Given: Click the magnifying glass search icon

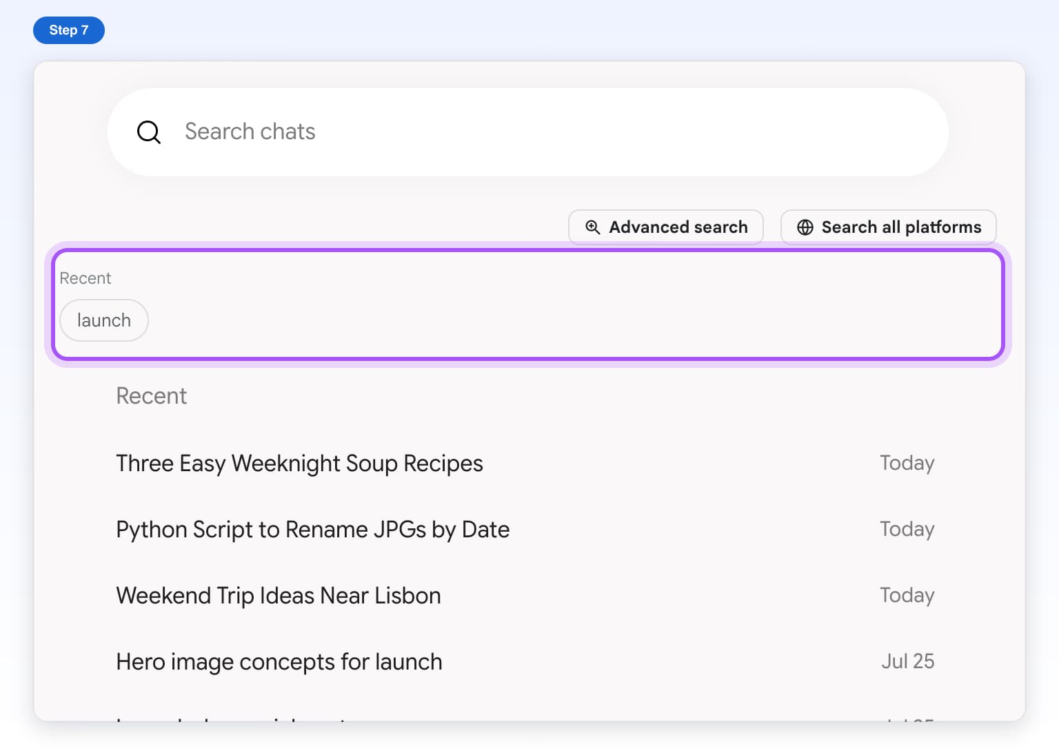Looking at the screenshot, I should (149, 132).
